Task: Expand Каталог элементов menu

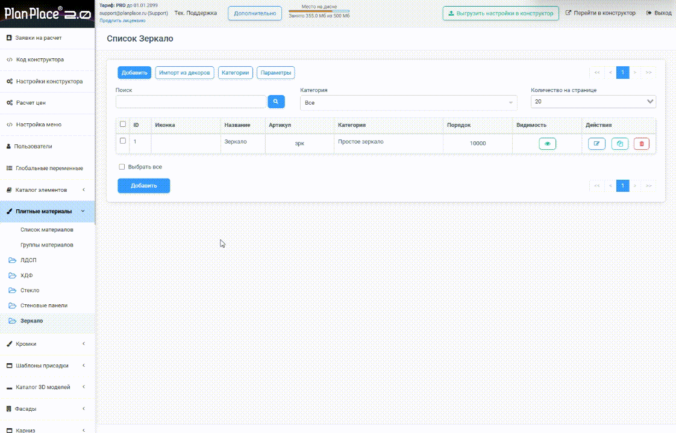Action: point(47,190)
